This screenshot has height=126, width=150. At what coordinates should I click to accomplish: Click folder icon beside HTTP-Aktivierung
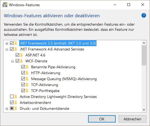[27, 73]
